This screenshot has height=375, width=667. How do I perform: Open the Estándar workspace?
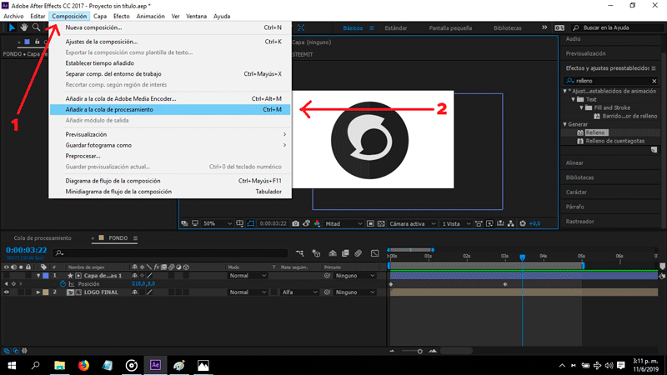click(396, 27)
